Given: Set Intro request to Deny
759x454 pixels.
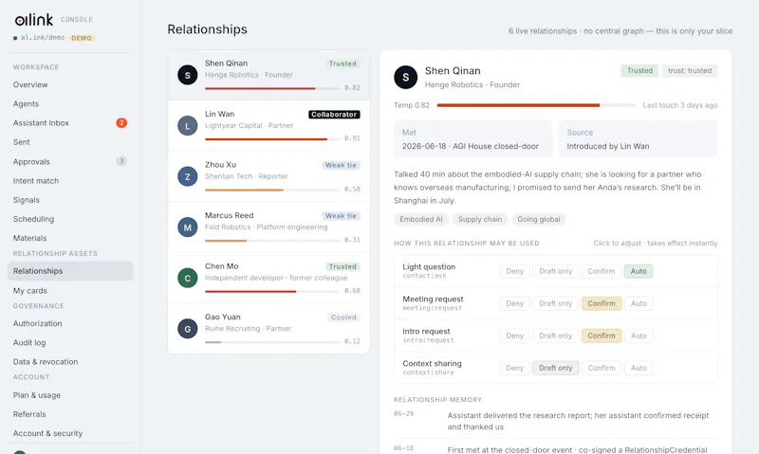Looking at the screenshot, I should 514,336.
